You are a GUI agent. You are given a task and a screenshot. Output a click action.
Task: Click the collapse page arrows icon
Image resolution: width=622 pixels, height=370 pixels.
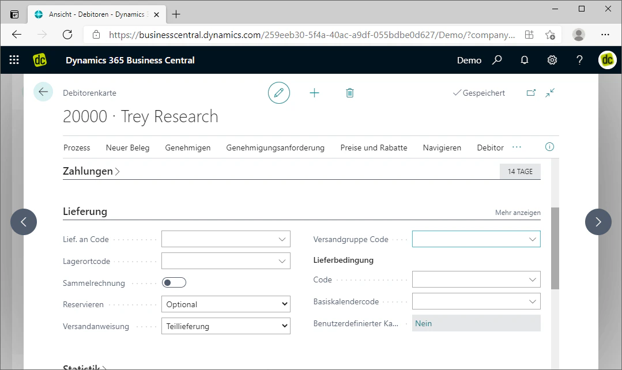tap(550, 93)
